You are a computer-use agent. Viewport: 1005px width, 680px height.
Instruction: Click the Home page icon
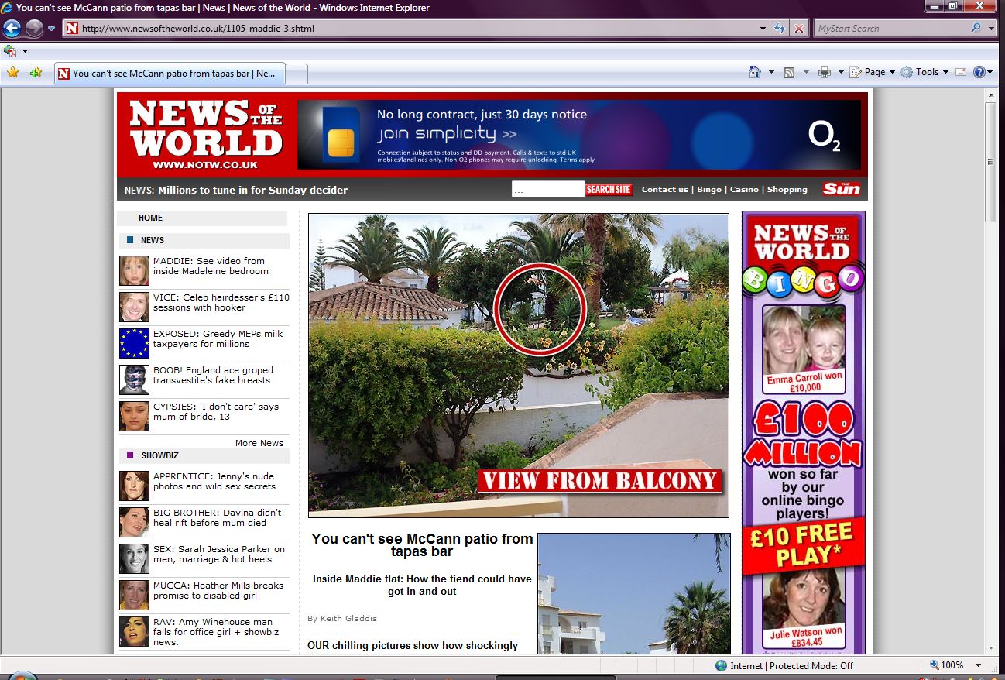click(x=755, y=72)
